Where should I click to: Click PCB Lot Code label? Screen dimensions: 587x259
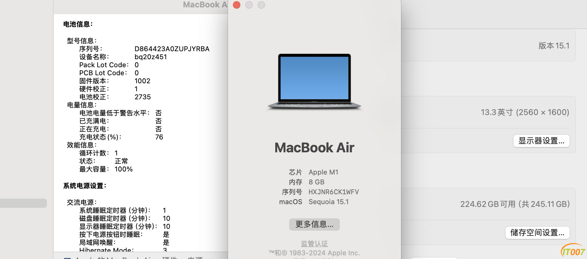[103, 73]
